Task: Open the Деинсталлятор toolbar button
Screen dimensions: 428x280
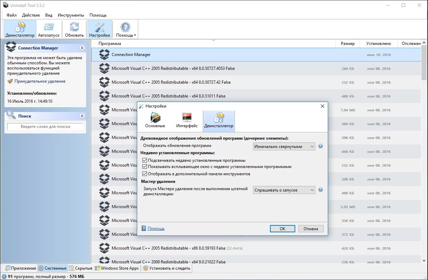Action: click(20, 29)
